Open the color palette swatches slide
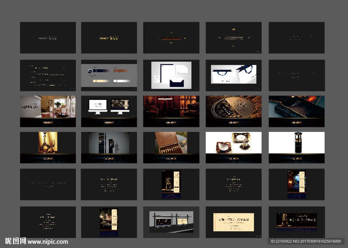 [x=109, y=76]
